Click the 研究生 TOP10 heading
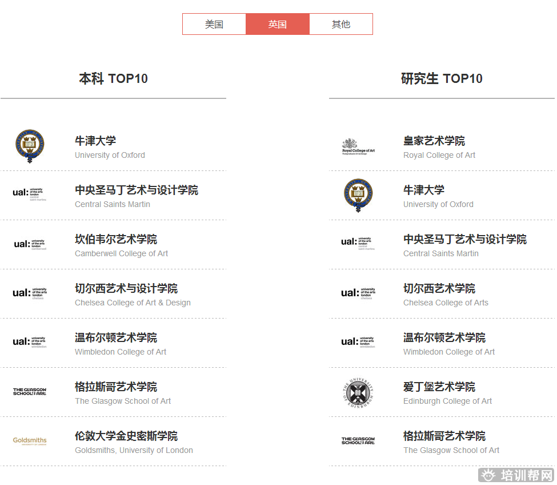The image size is (557, 485). click(442, 78)
